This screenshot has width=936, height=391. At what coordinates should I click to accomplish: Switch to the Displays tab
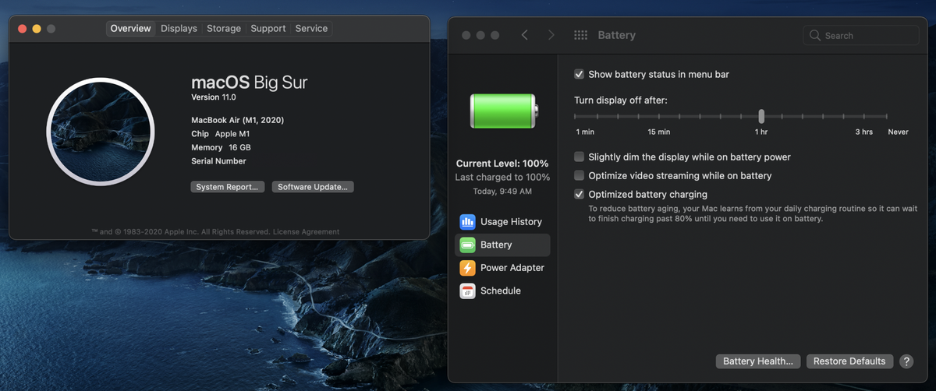pos(179,28)
